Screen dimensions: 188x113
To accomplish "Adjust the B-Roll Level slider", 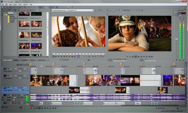I will (17, 90).
